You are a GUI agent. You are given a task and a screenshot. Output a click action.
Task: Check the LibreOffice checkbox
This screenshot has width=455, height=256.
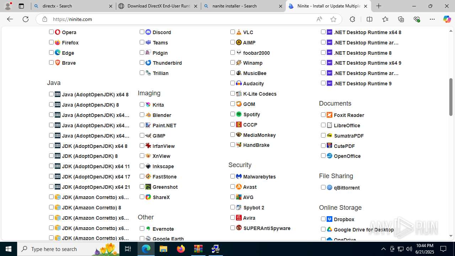click(323, 125)
